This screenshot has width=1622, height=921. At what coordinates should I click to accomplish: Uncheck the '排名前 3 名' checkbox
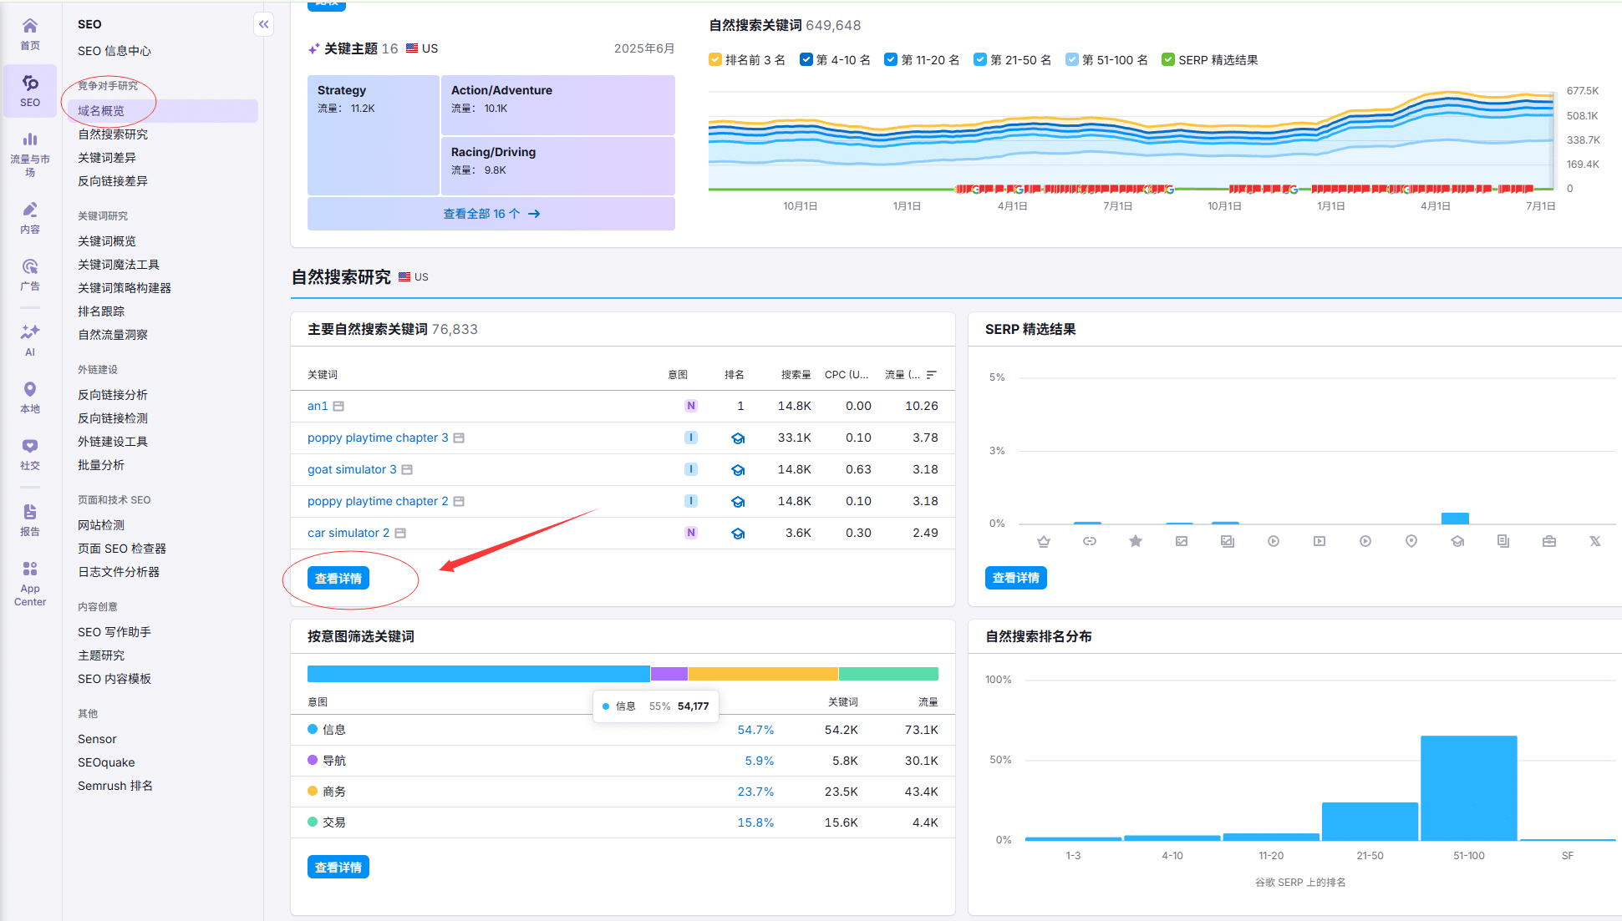coord(714,60)
